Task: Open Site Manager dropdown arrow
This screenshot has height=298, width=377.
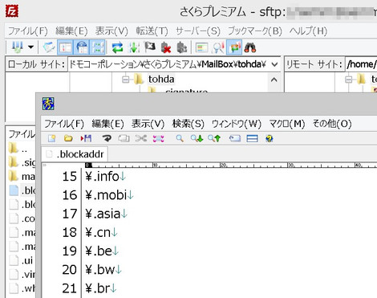Action: pos(31,47)
